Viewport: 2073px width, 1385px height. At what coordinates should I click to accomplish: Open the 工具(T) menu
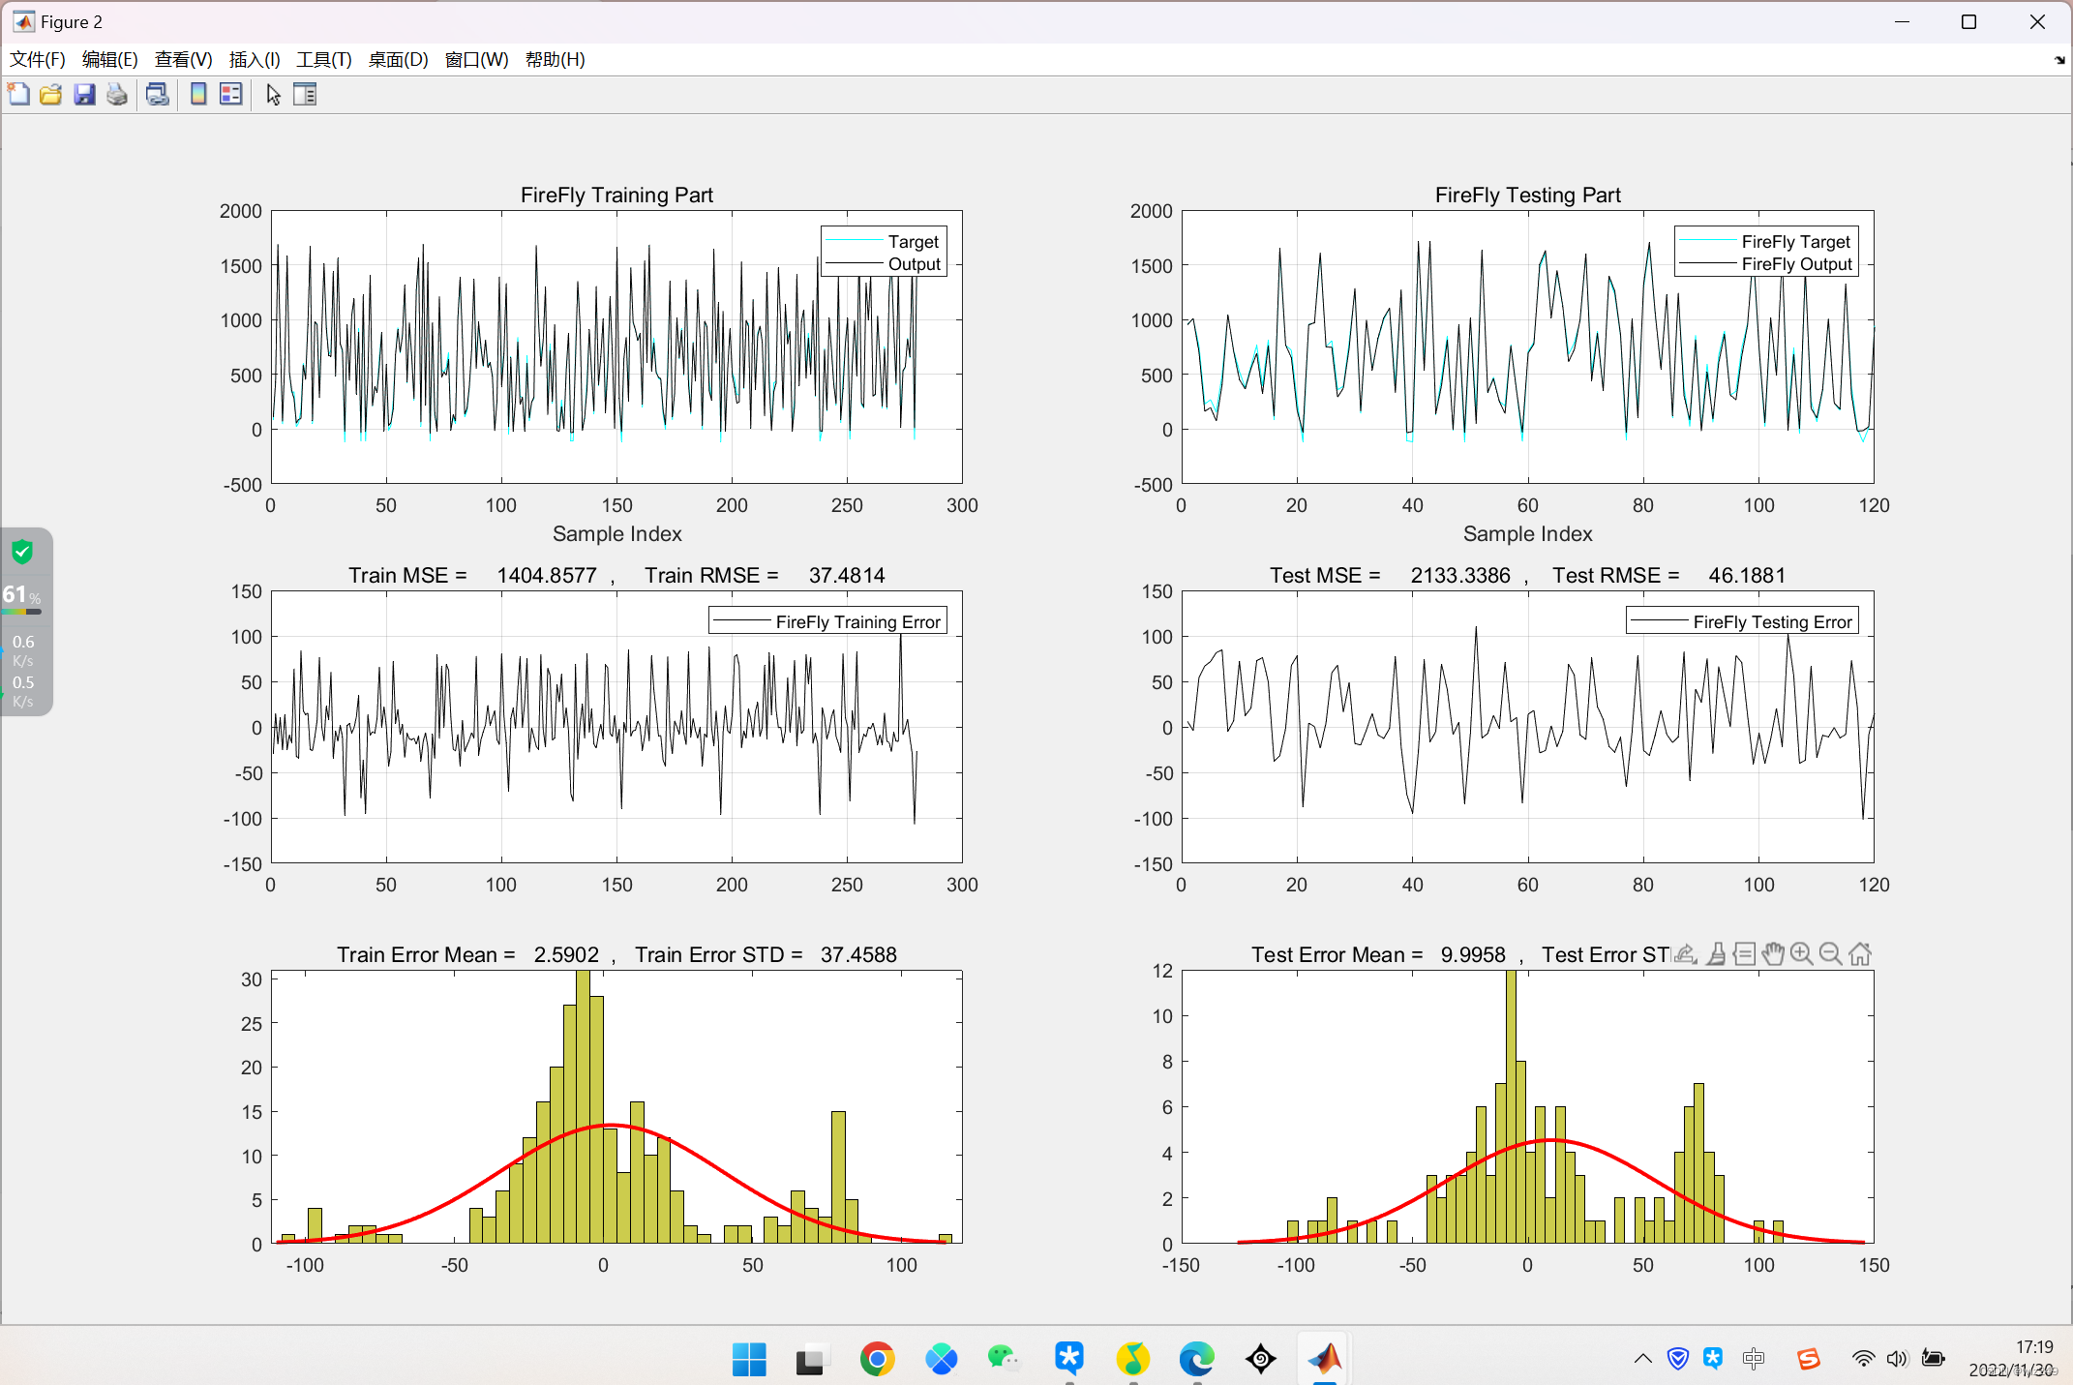[x=323, y=60]
